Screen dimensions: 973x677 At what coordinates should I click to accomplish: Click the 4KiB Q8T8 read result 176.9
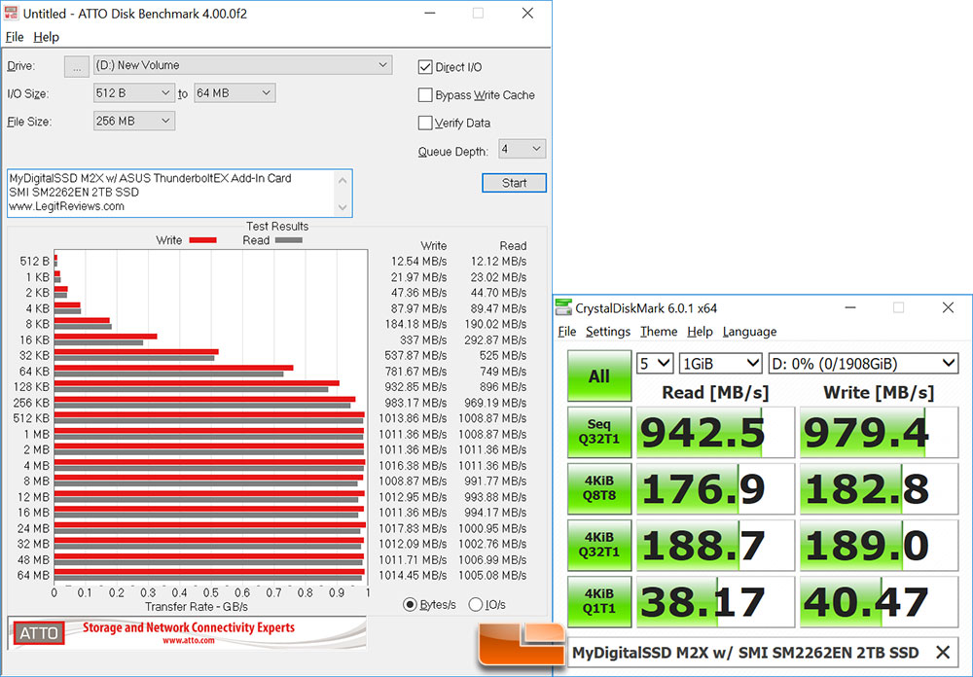click(x=715, y=489)
